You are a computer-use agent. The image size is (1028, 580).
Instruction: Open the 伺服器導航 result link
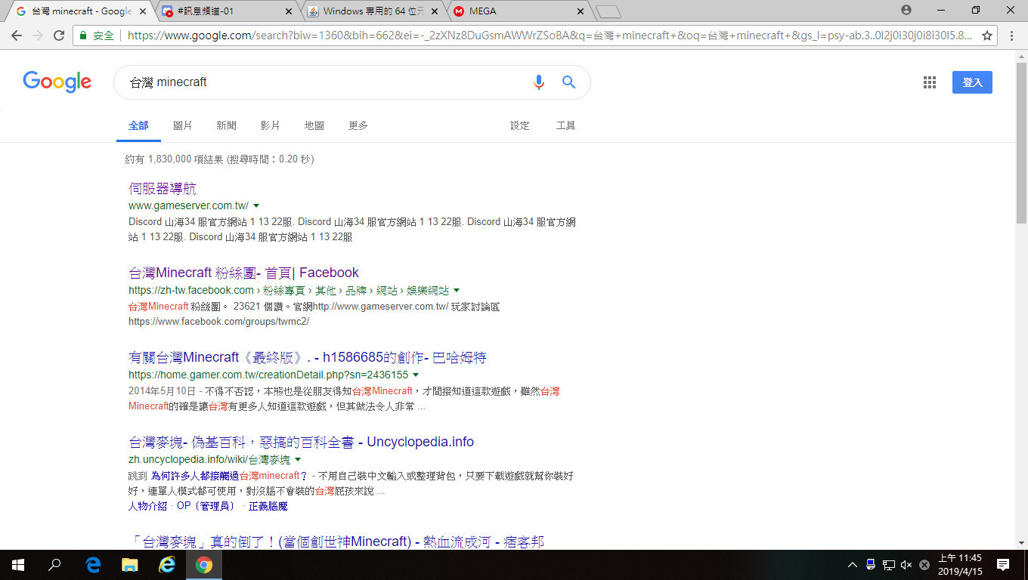(163, 188)
